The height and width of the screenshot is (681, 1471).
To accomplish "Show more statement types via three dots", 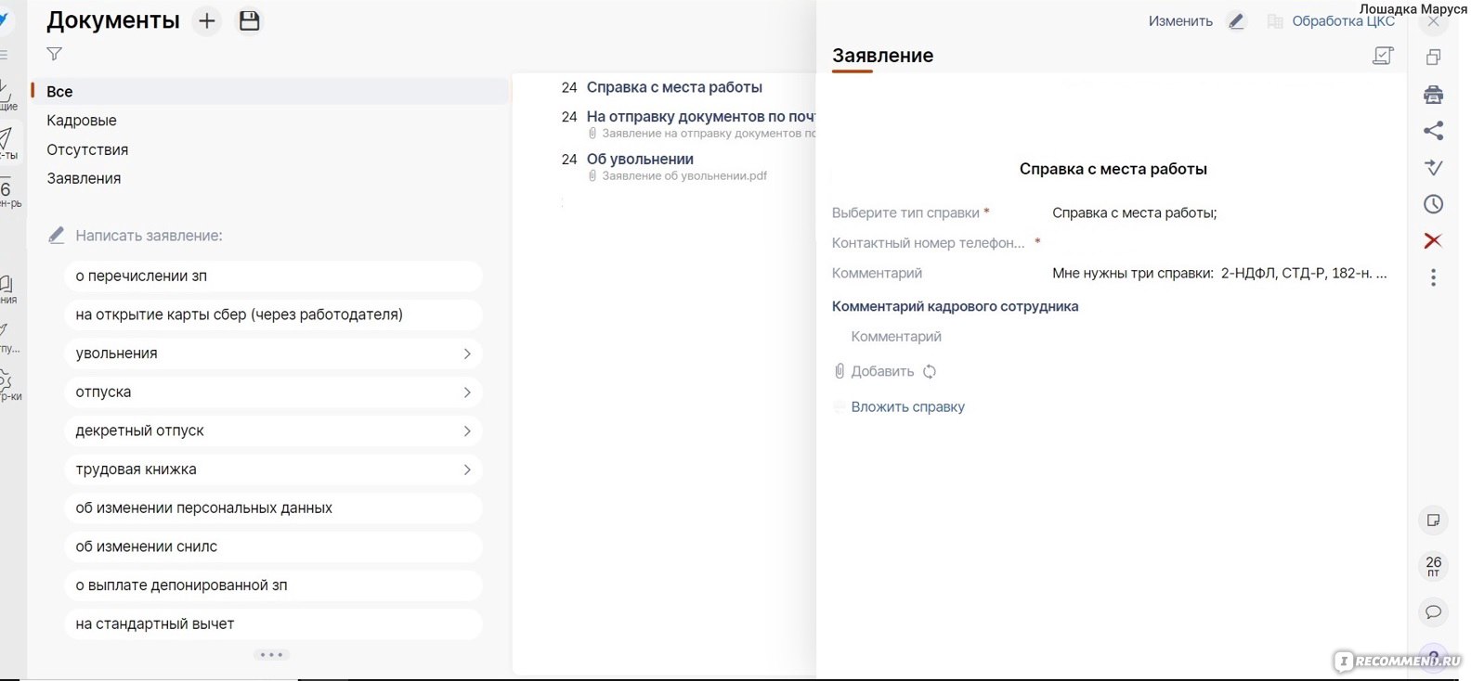I will 271,655.
